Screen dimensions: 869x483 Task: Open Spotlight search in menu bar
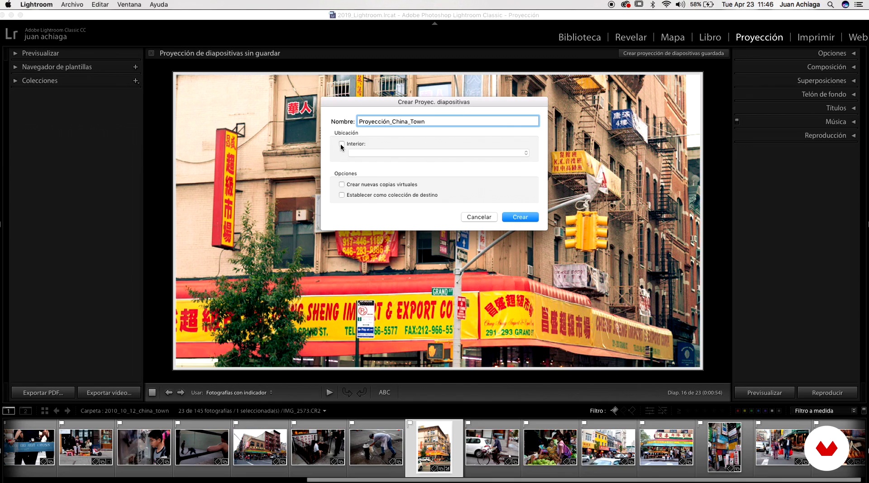click(x=831, y=5)
